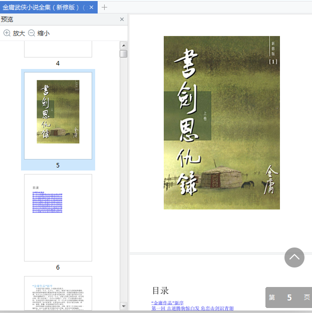
Task: Click the page number 5 indicator field
Action: 289,297
